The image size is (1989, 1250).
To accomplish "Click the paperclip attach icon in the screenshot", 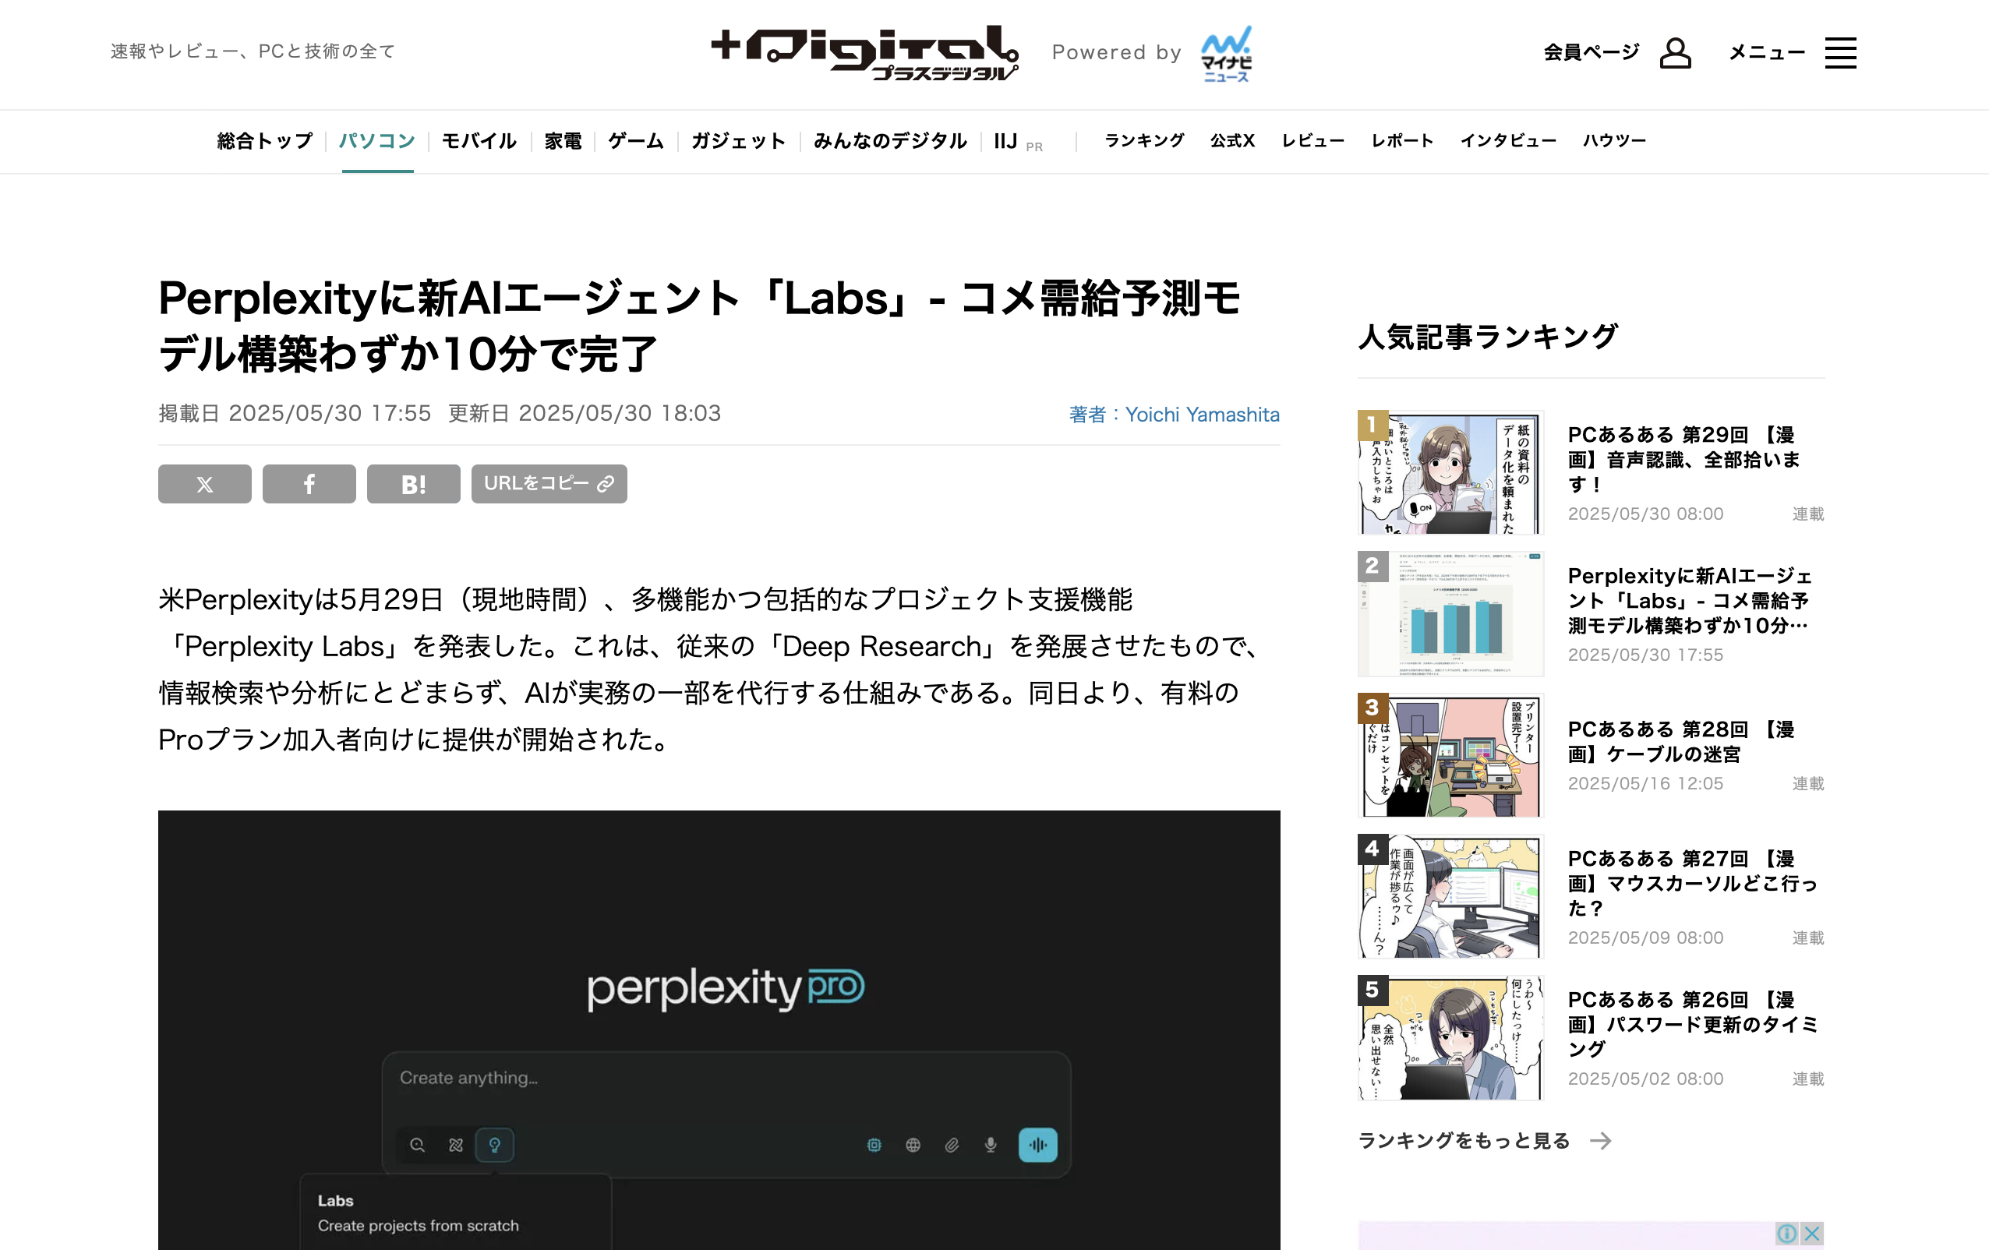I will point(952,1144).
